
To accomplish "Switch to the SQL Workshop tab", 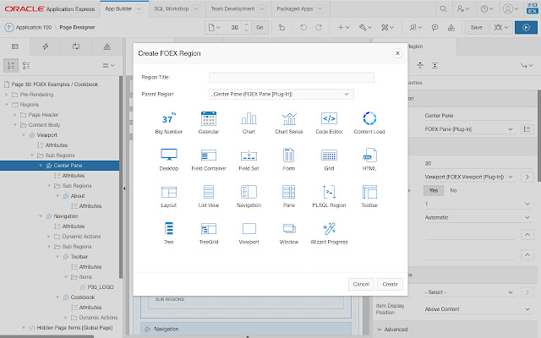I will coord(154,8).
